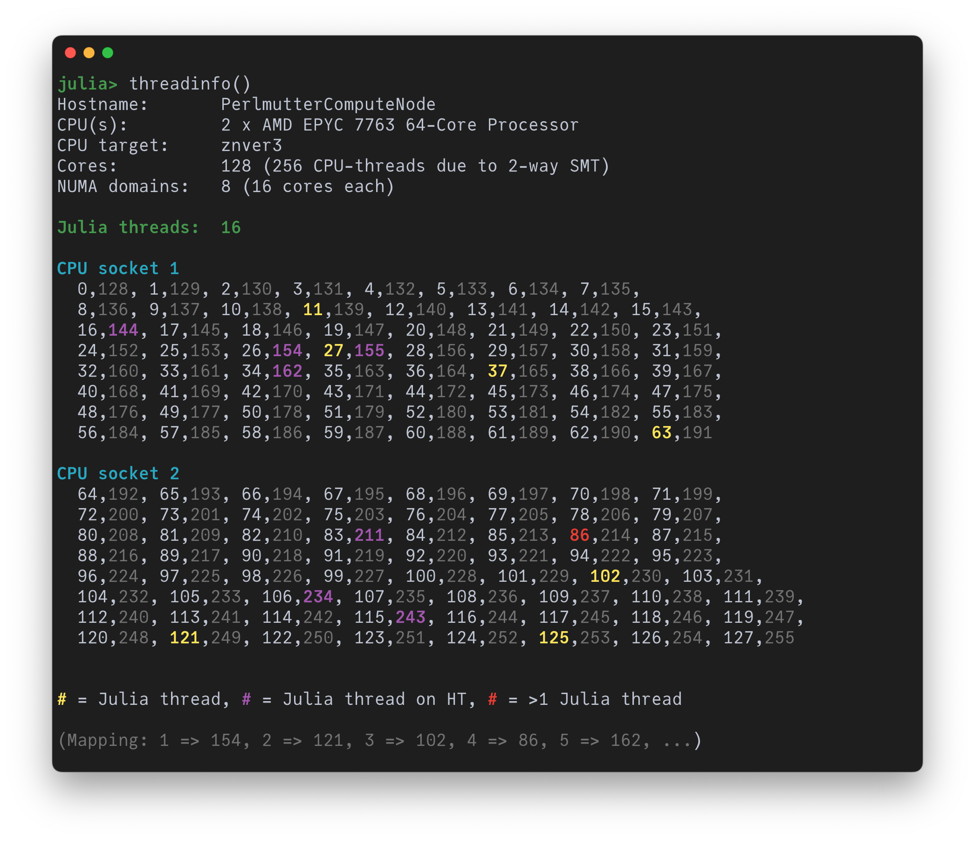Viewport: 975px width, 841px height.
Task: Click the gray Mapping line
Action: tap(380, 741)
